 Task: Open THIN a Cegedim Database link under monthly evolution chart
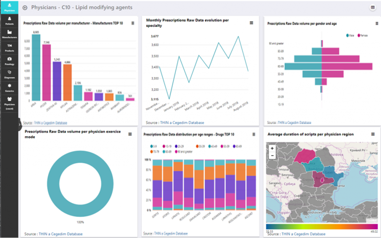182,123
